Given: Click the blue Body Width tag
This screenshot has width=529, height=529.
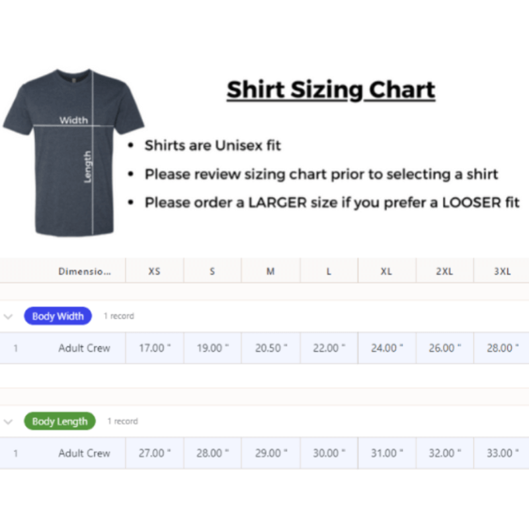Looking at the screenshot, I should (58, 316).
